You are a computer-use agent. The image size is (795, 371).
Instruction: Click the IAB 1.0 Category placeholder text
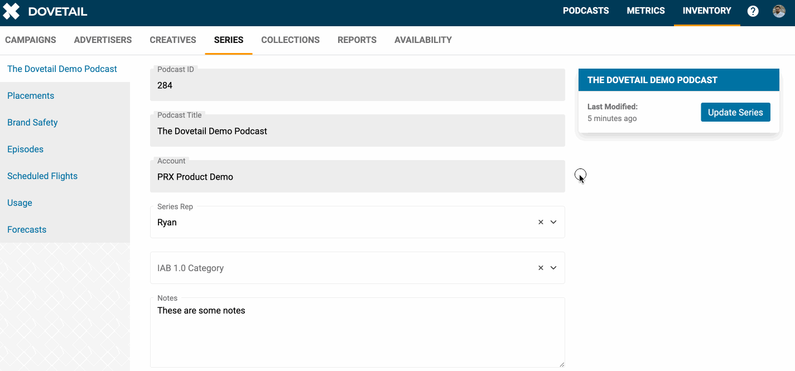(190, 268)
